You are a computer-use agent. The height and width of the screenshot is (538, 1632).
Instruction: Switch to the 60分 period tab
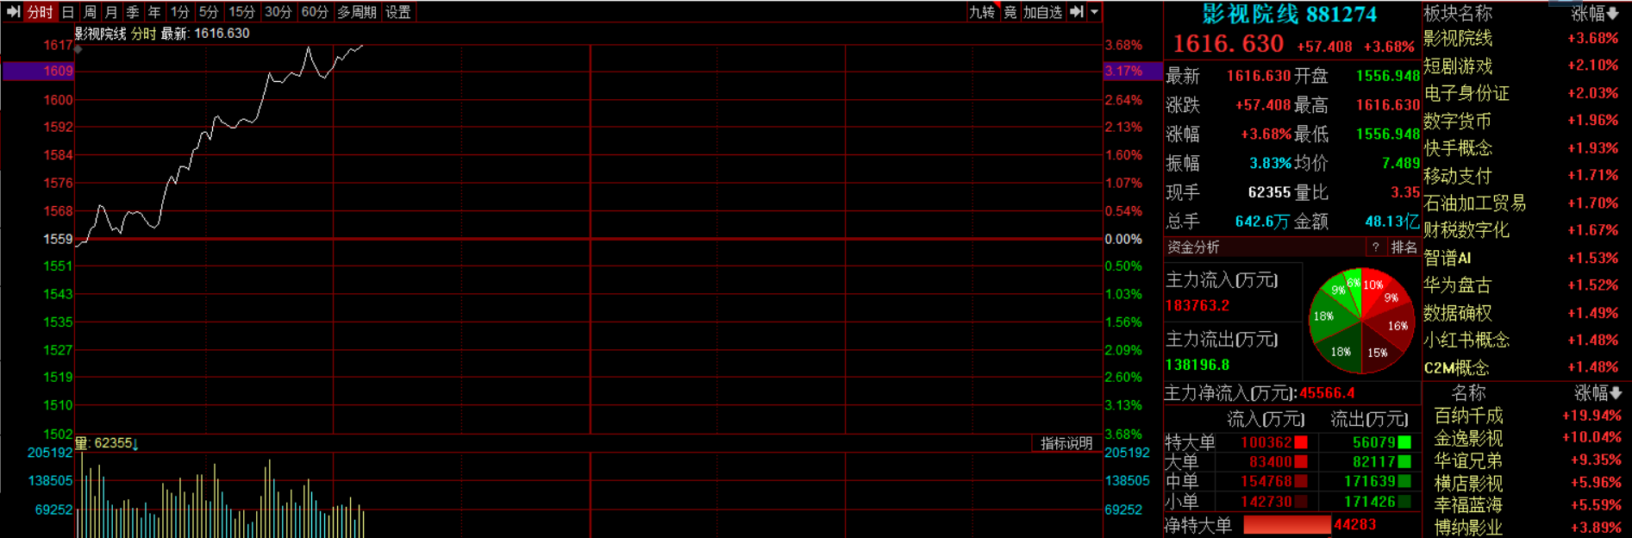(315, 12)
